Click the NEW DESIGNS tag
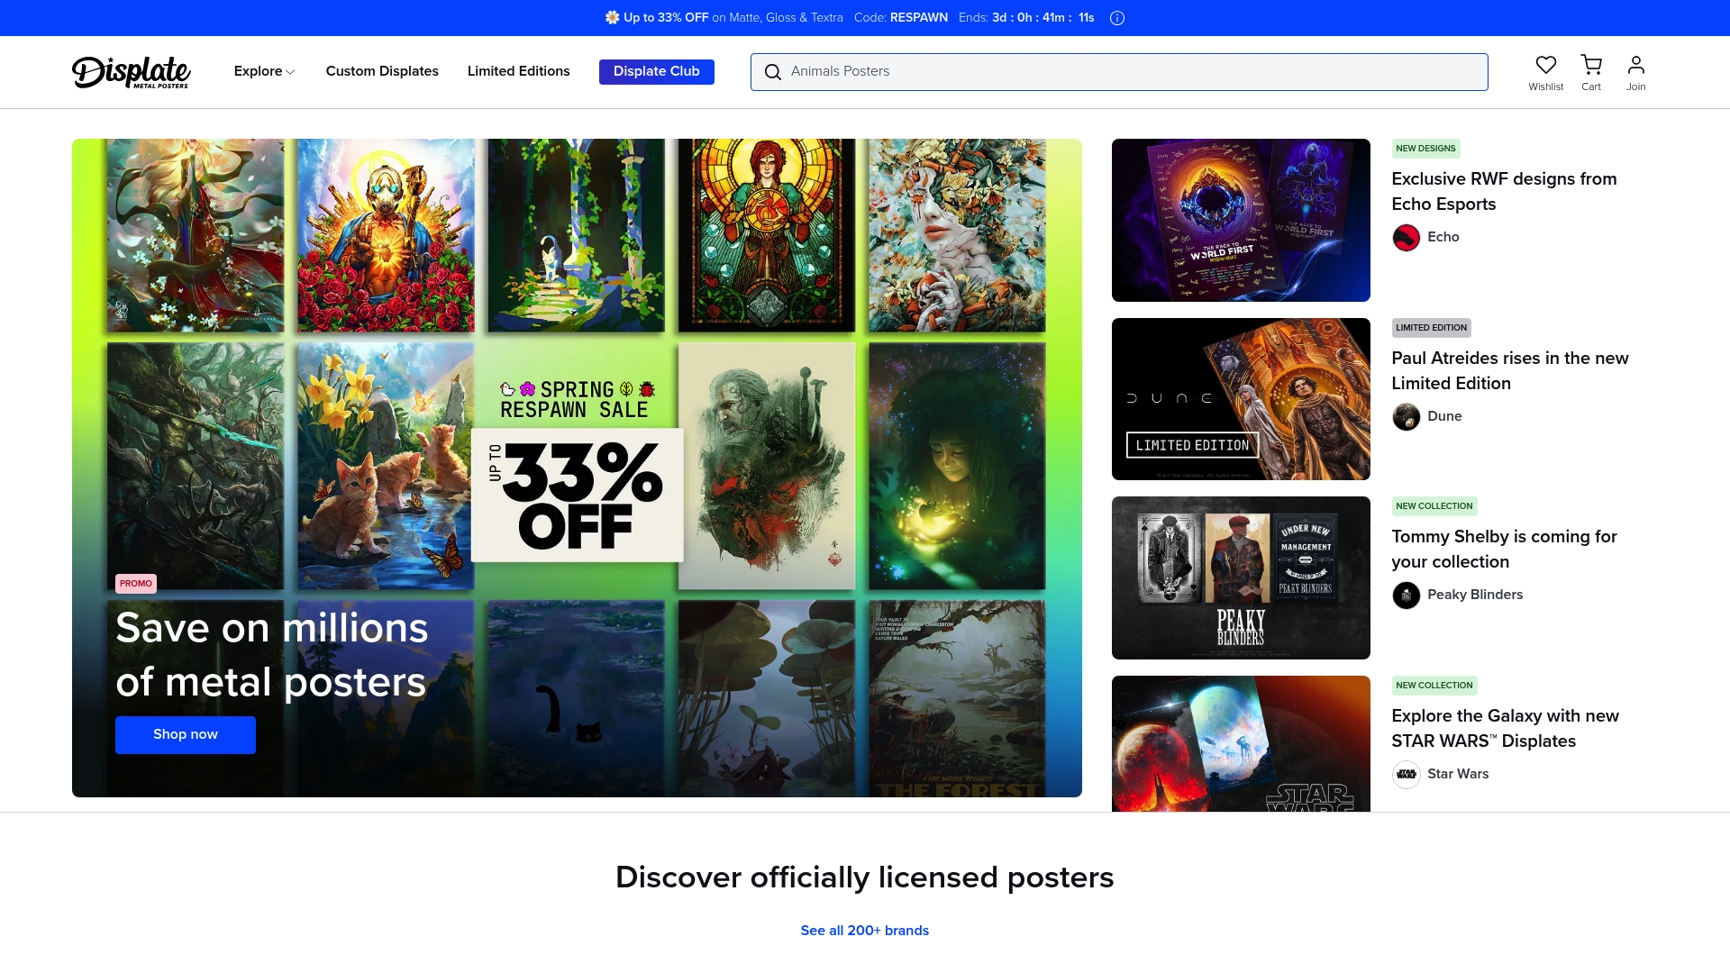1730x973 pixels. [1425, 149]
